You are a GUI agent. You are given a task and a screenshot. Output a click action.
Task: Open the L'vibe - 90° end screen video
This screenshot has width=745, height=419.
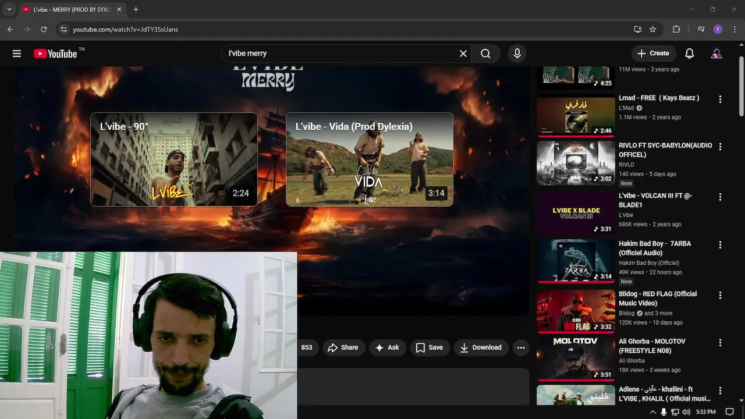click(174, 159)
